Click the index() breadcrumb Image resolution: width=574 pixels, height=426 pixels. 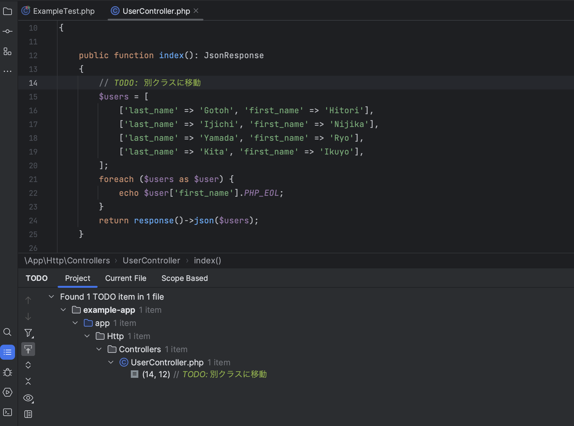coord(208,261)
